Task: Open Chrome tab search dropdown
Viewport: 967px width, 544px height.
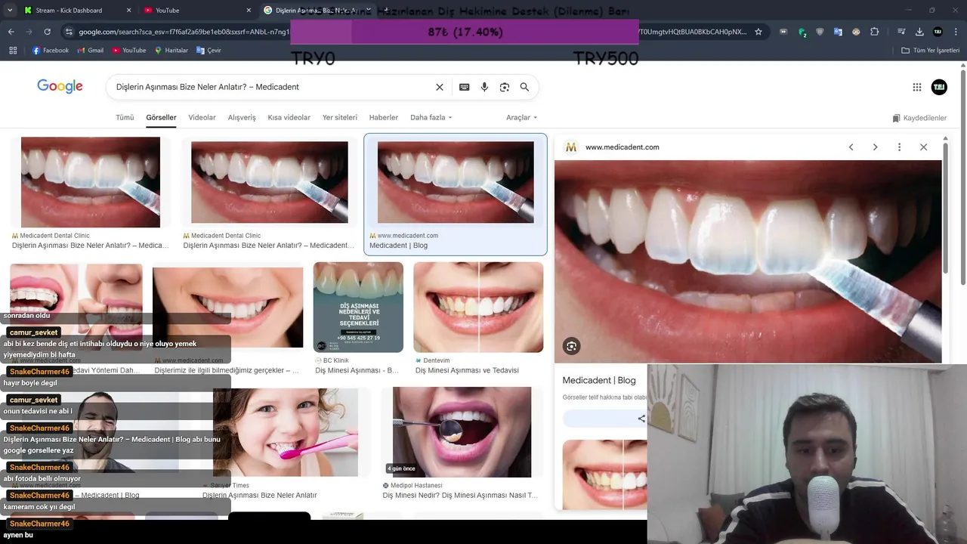Action: 10,10
